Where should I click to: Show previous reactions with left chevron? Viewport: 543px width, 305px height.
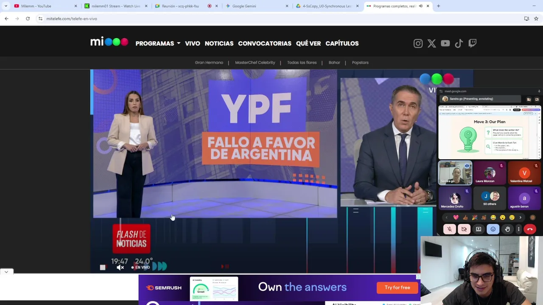446,218
